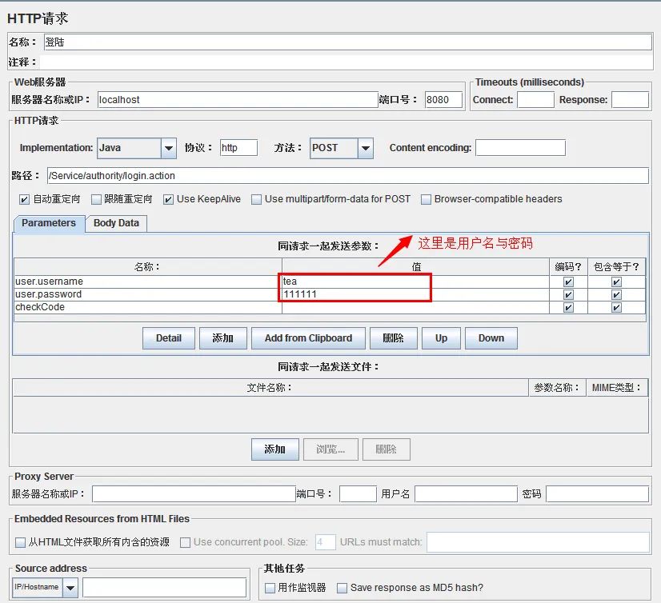Enable the 用作监视器 checkbox
Viewport: 661px width, 603px height.
coord(270,586)
